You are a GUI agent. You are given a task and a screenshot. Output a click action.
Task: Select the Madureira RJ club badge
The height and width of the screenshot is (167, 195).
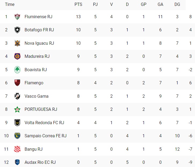(x=17, y=56)
